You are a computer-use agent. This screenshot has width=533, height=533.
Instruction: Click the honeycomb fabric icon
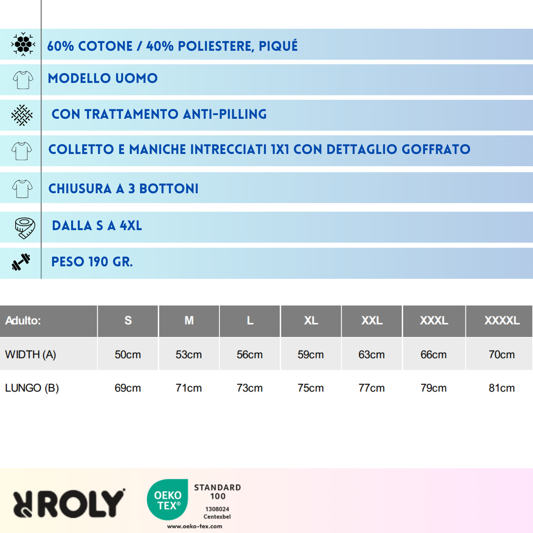[23, 45]
